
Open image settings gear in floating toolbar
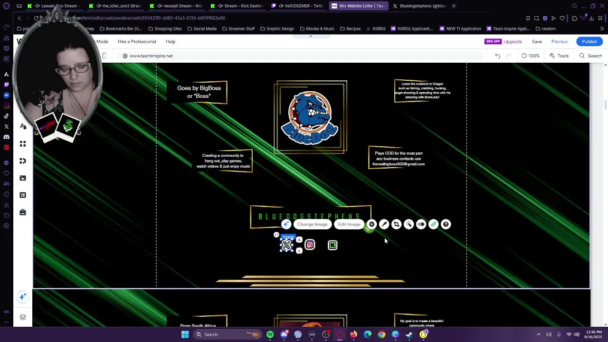click(x=372, y=224)
